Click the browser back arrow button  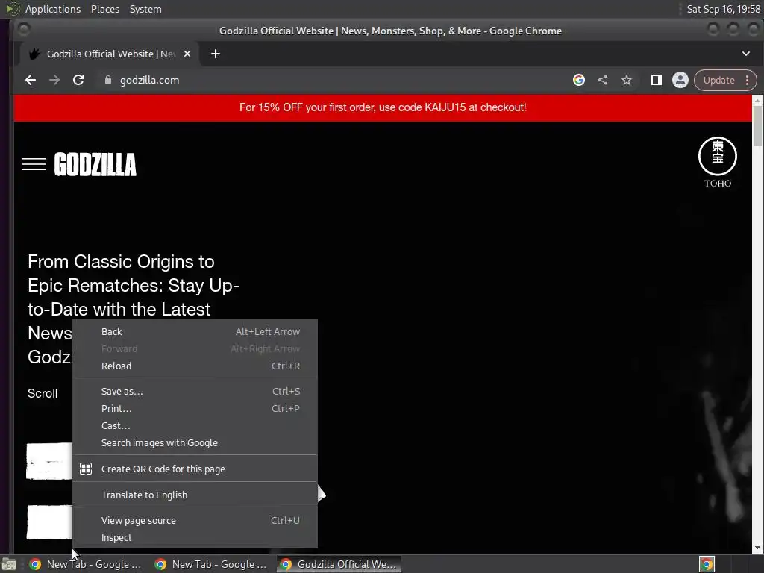pos(30,80)
